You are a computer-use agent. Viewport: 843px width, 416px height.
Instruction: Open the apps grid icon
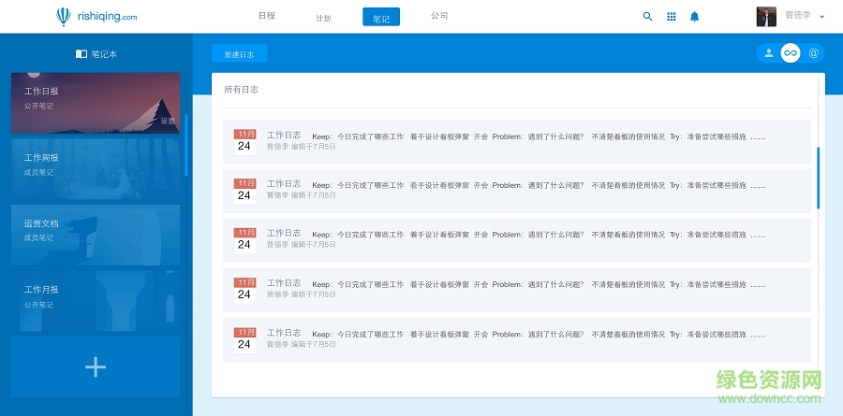(x=671, y=16)
